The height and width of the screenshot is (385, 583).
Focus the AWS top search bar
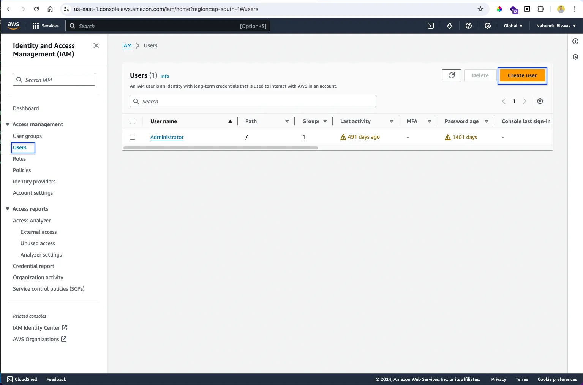click(x=168, y=26)
